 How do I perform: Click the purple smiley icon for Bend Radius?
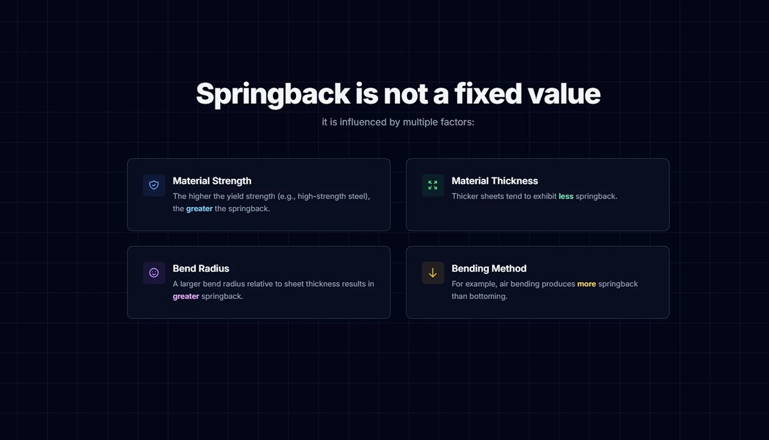pyautogui.click(x=154, y=273)
